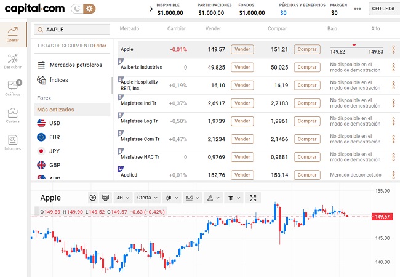Toggle the dark/light theme switch
Image resolution: width=400 pixels, height=277 pixels.
(x=83, y=9)
